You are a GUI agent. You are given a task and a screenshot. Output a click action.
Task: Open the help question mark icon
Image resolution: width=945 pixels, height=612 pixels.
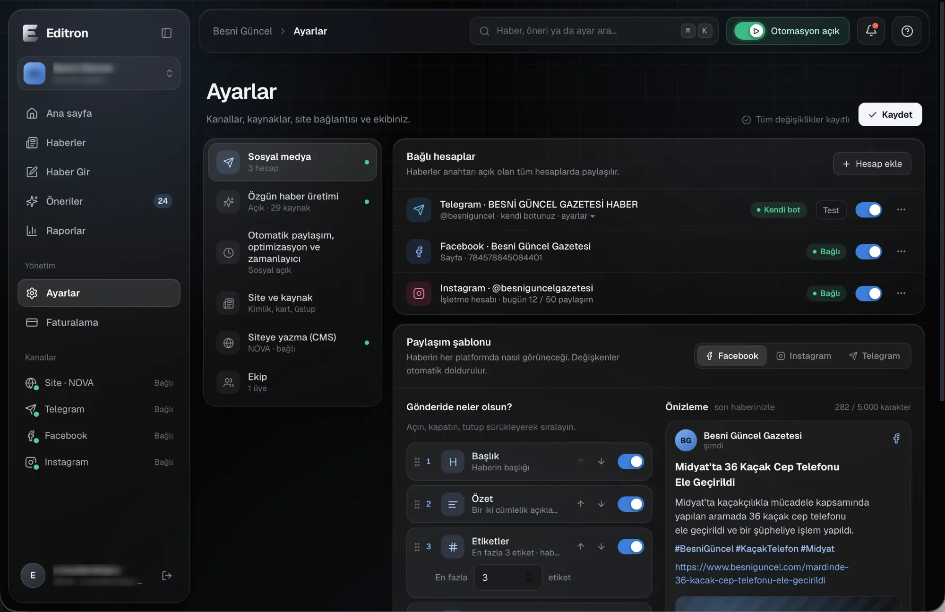point(907,31)
